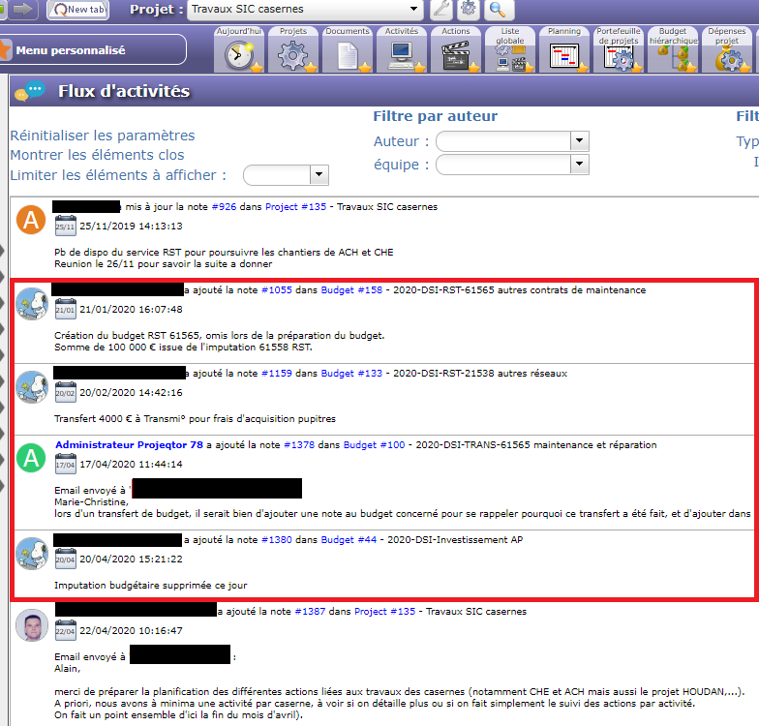
Task: Open the Projet selector dropdown arrow
Action: point(413,9)
